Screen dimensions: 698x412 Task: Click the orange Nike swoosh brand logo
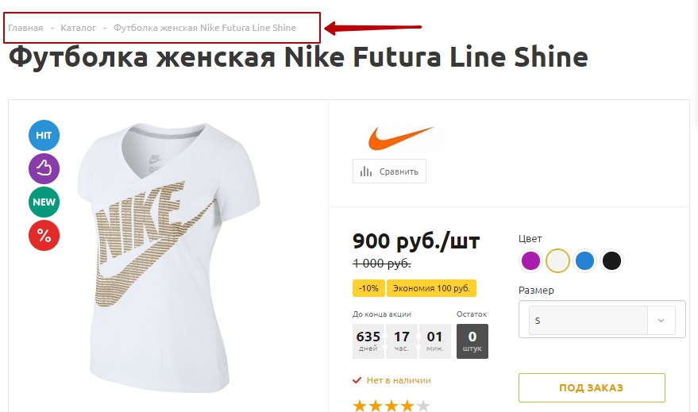click(400, 138)
